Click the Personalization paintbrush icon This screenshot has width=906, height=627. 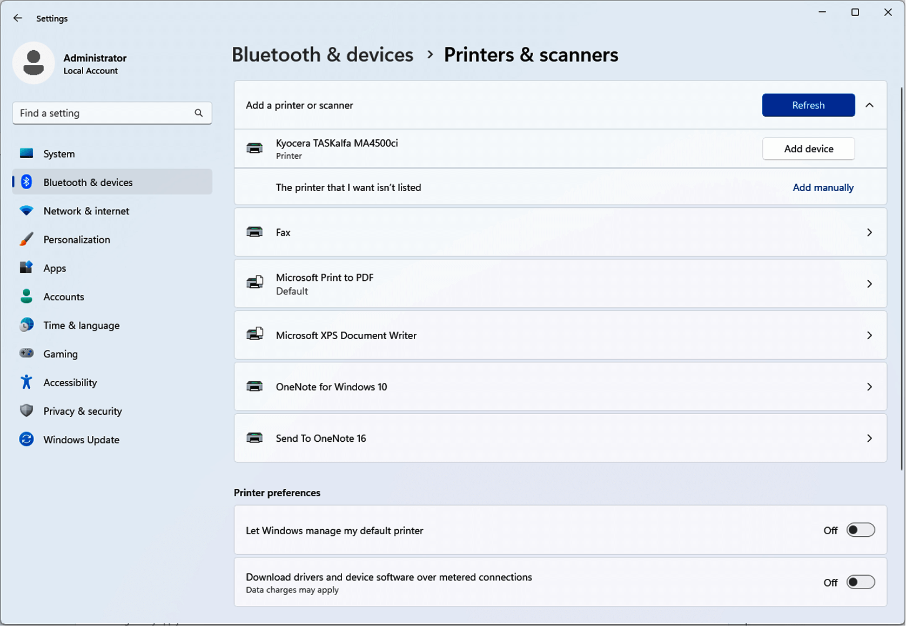click(26, 239)
